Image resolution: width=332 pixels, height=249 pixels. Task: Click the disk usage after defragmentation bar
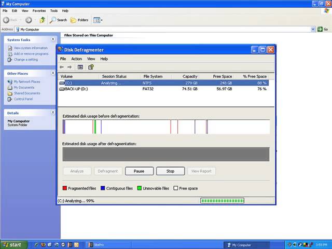tap(166, 155)
